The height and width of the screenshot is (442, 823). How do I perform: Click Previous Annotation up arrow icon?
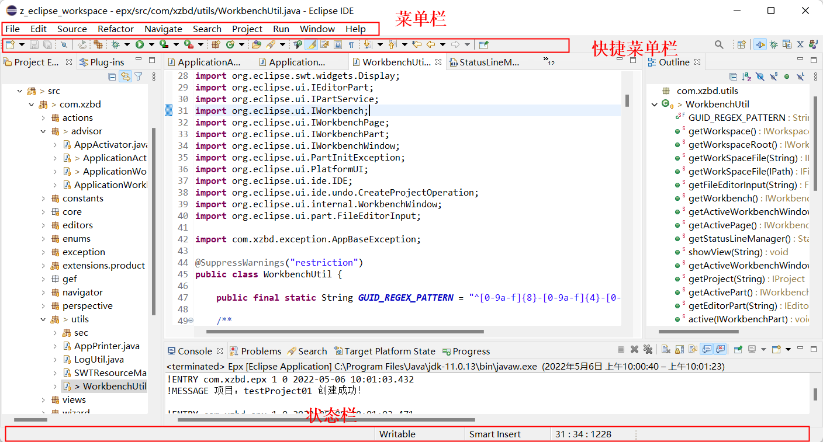pos(391,44)
